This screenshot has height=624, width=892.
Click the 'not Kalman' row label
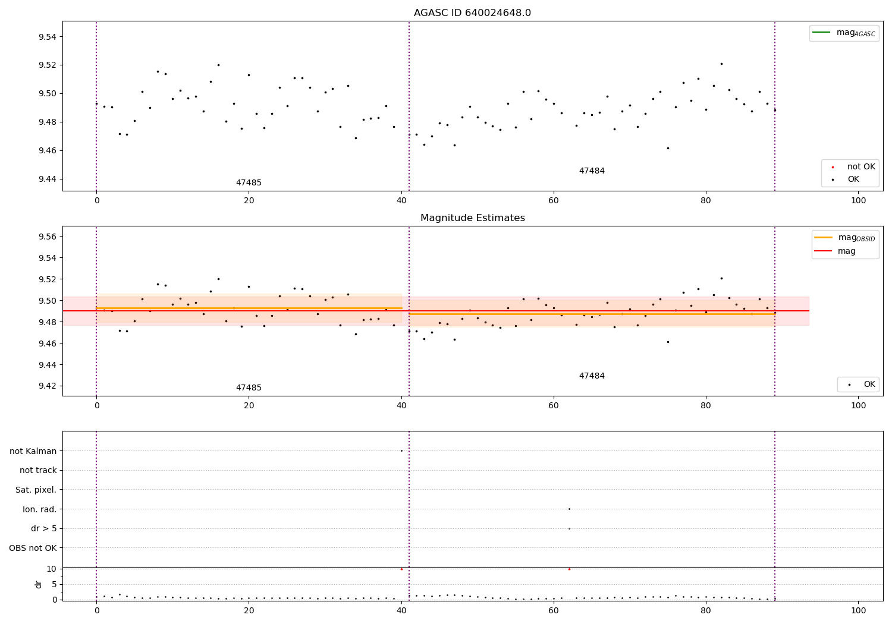[33, 452]
